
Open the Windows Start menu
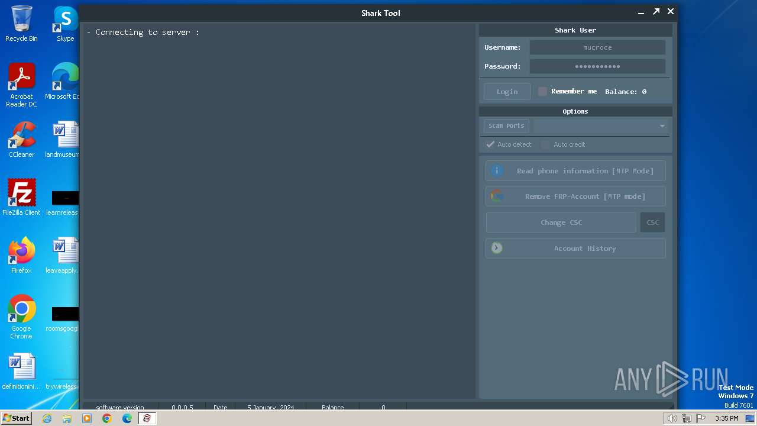(16, 418)
